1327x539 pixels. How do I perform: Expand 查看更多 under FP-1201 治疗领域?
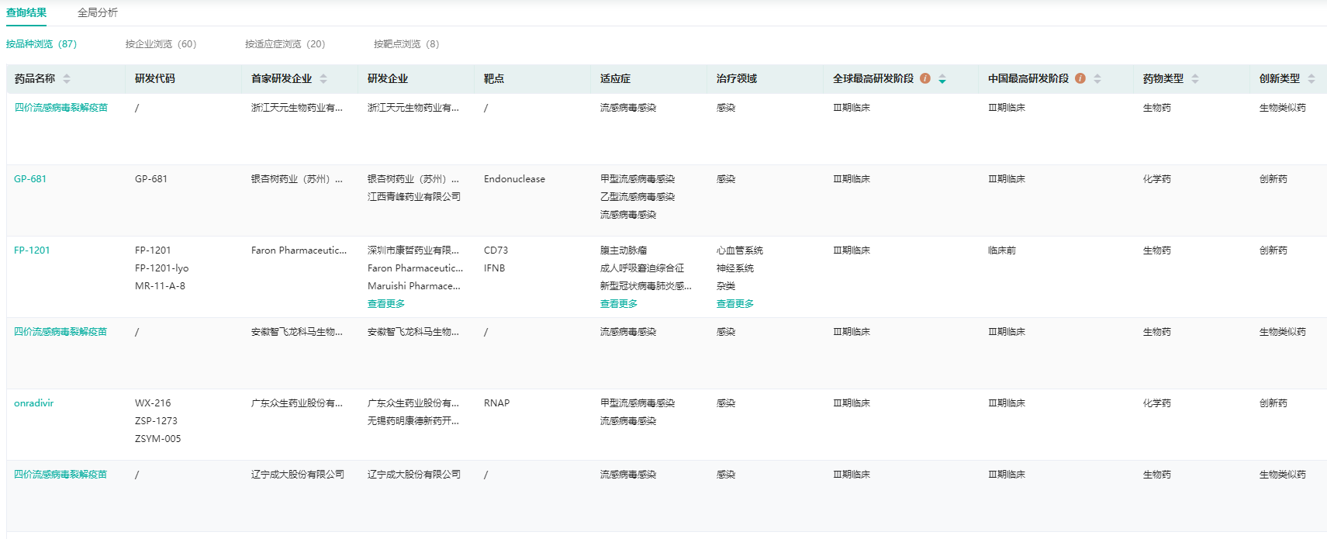click(735, 304)
